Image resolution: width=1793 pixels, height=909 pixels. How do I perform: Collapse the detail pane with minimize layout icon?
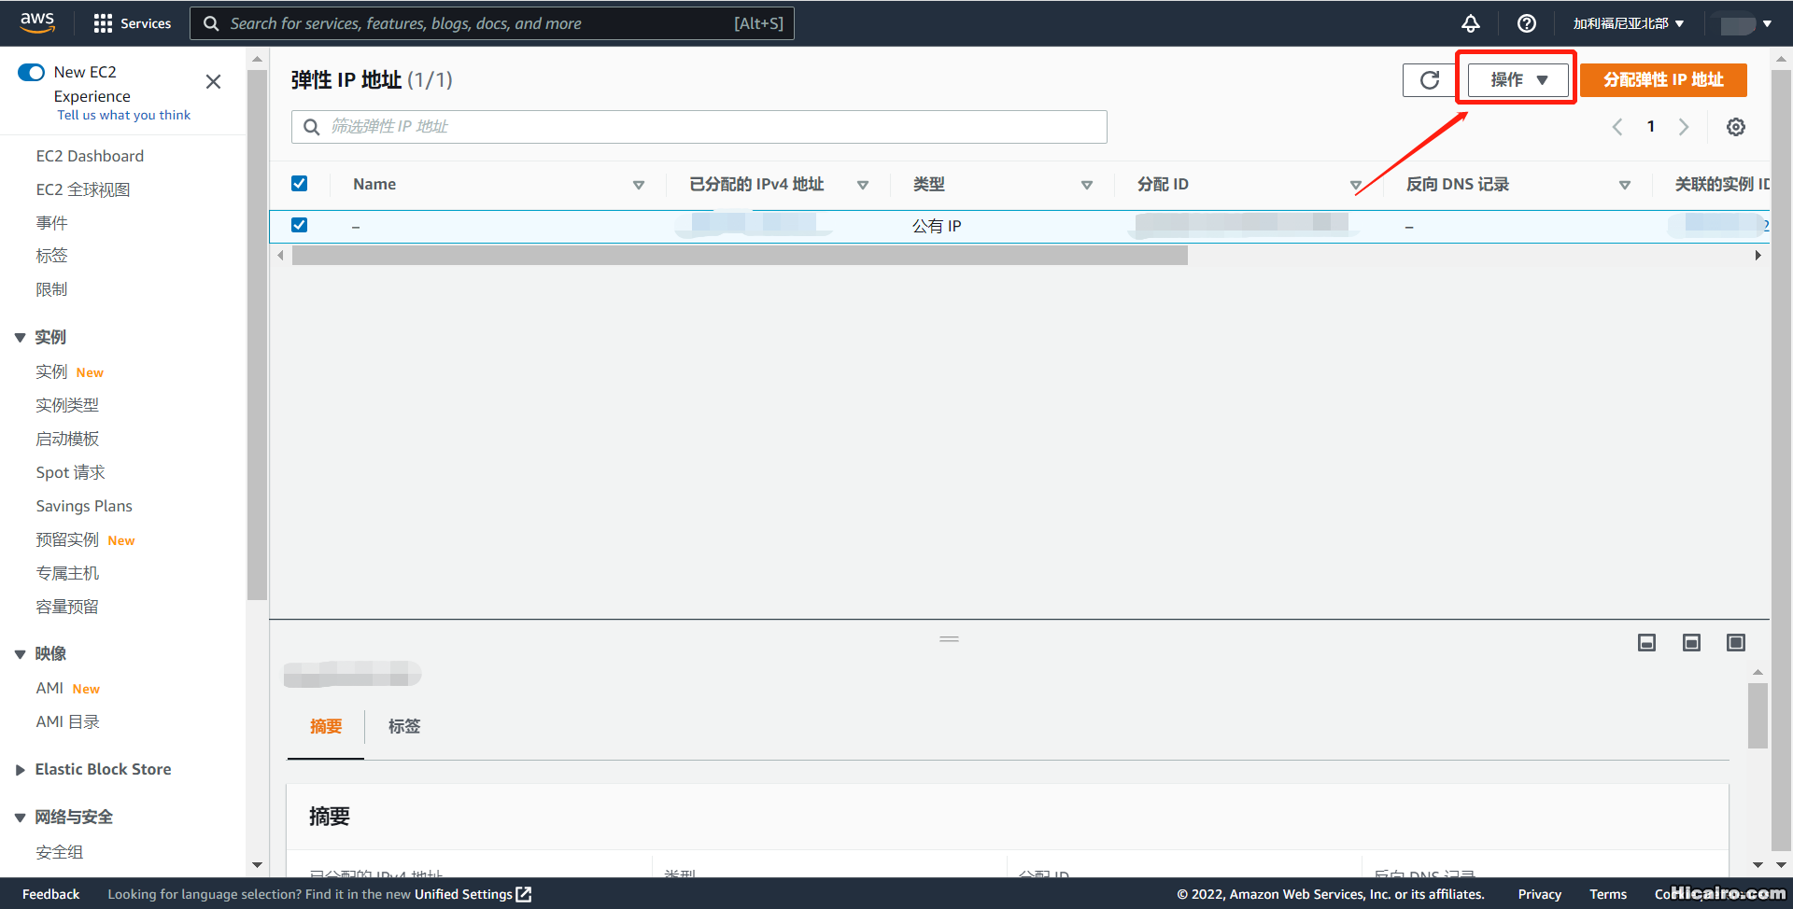click(1646, 642)
